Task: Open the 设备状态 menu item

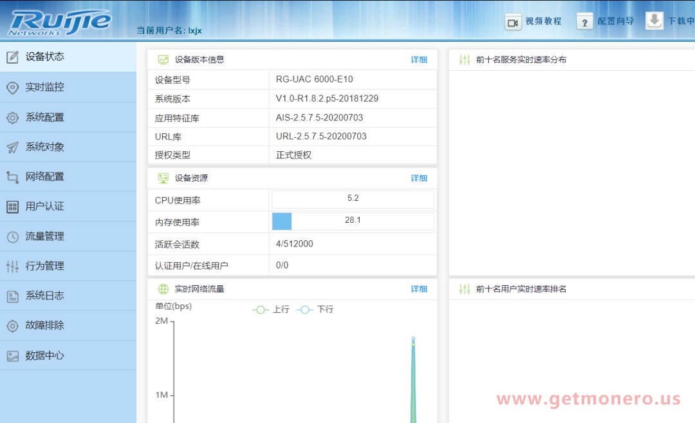Action: point(45,57)
